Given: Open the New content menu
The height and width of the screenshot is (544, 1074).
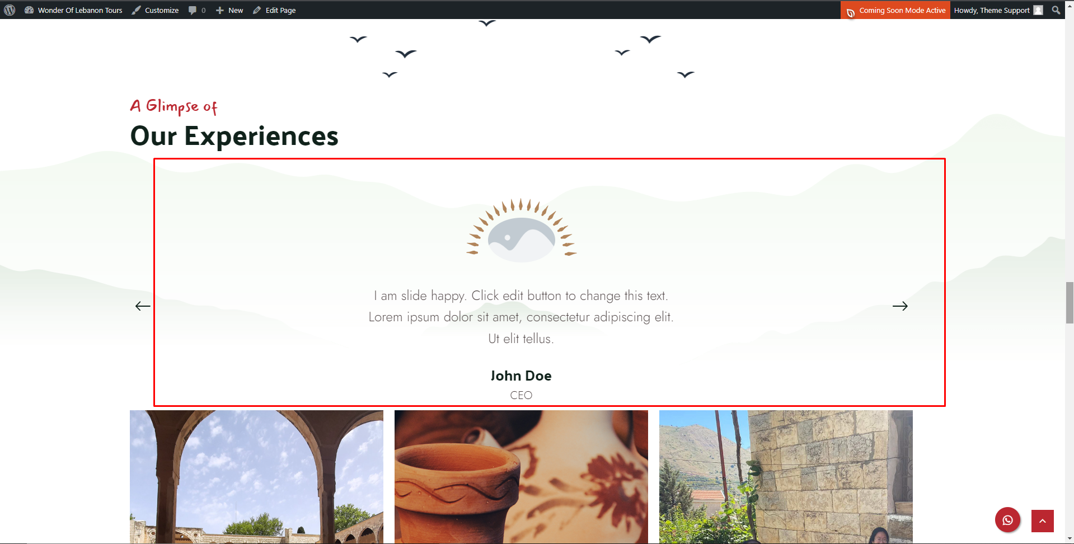Looking at the screenshot, I should [x=229, y=10].
